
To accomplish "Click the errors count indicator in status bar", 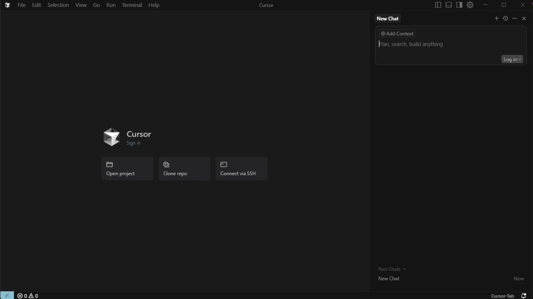I will 22,296.
